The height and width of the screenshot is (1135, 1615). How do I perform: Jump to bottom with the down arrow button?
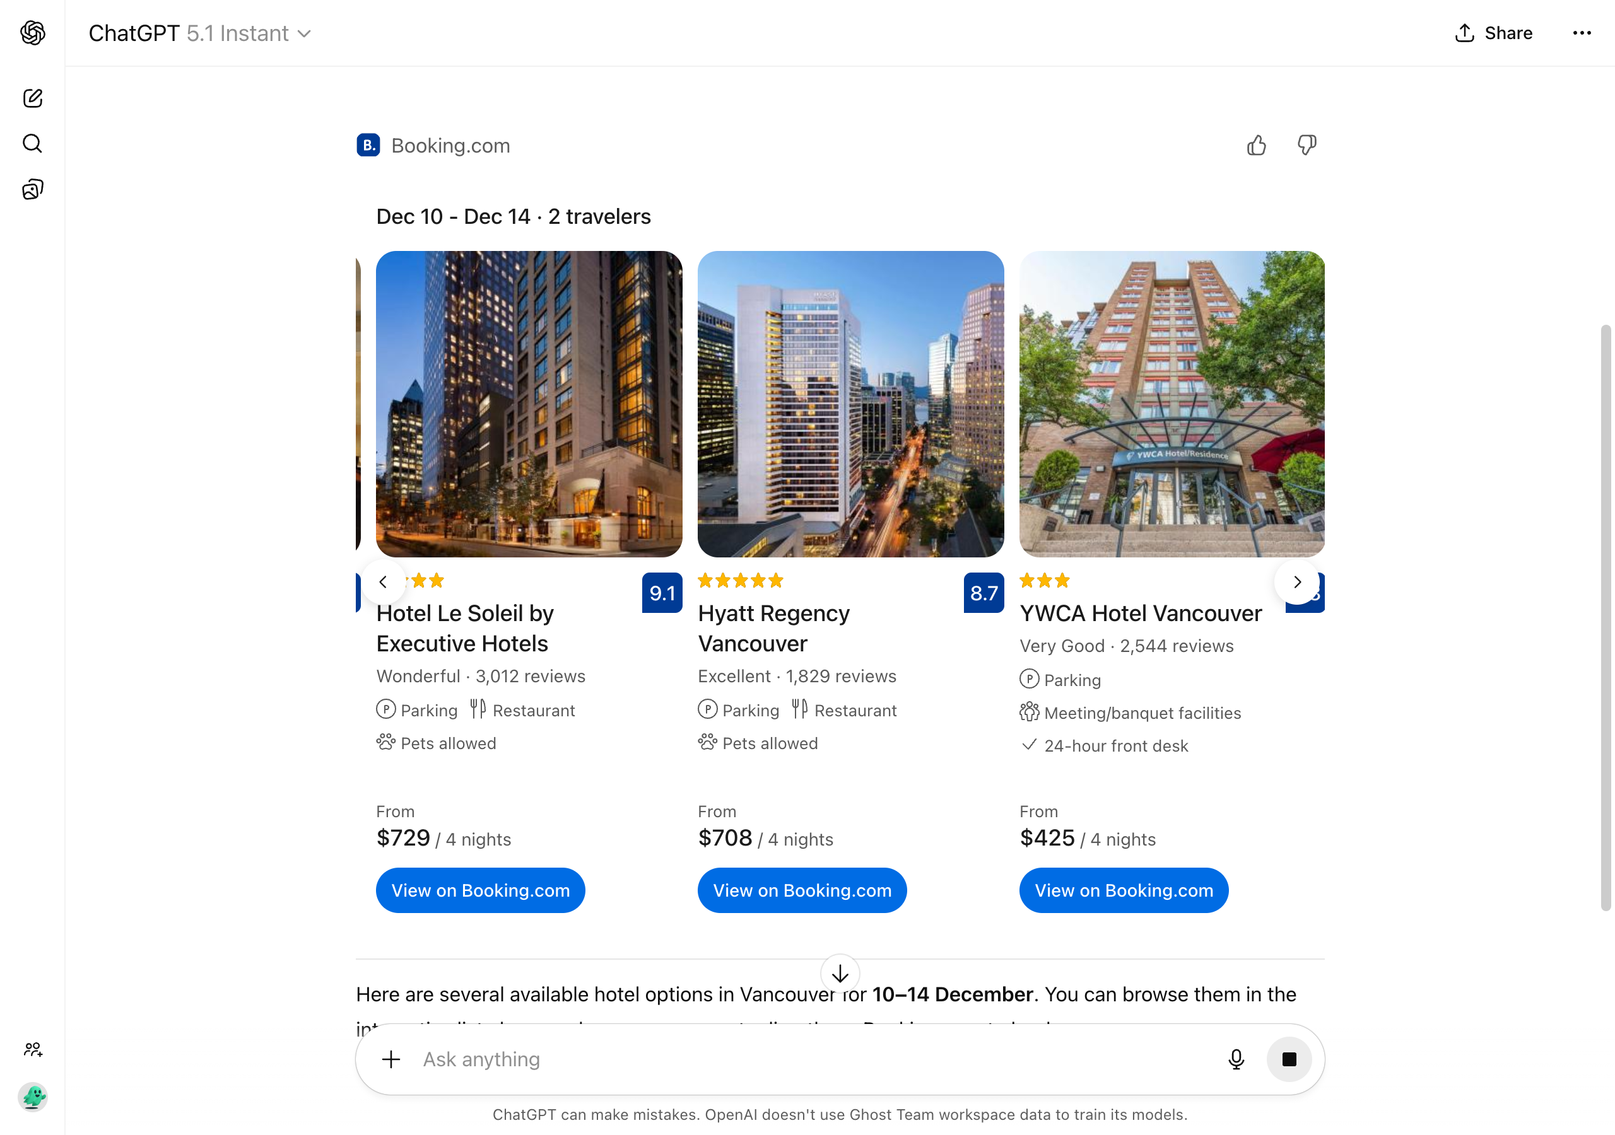click(x=840, y=974)
